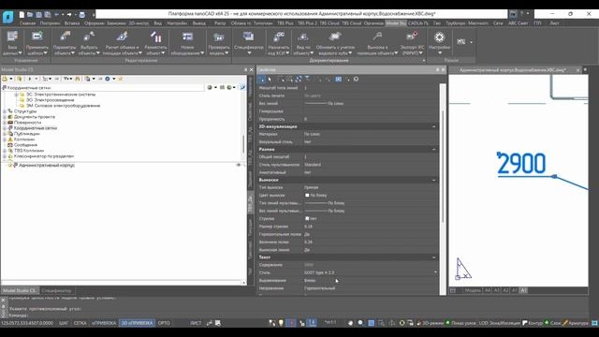Click the Назначить код КСИ icon
The width and height of the screenshot is (599, 337).
click(279, 43)
